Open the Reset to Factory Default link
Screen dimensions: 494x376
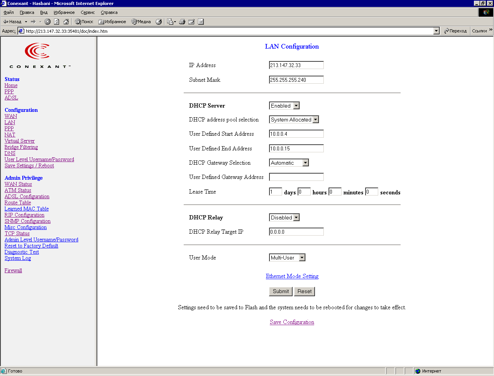(x=31, y=246)
